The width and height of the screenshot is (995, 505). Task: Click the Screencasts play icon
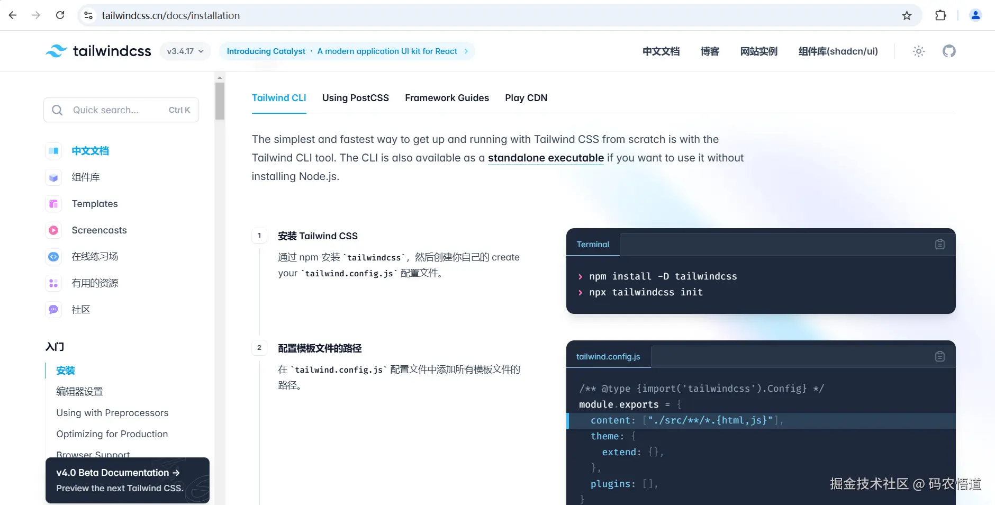53,230
